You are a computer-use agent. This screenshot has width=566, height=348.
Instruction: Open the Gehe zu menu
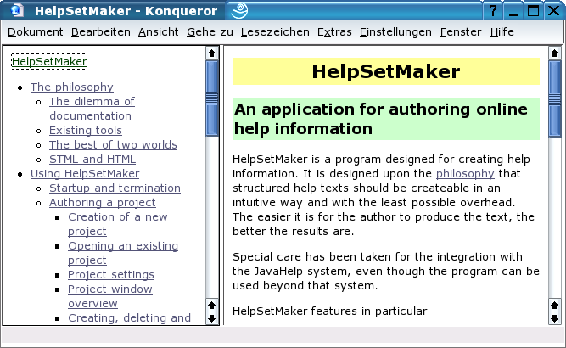[210, 32]
